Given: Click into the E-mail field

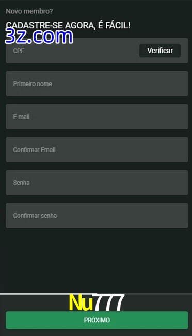Looking at the screenshot, I should coord(97,116).
